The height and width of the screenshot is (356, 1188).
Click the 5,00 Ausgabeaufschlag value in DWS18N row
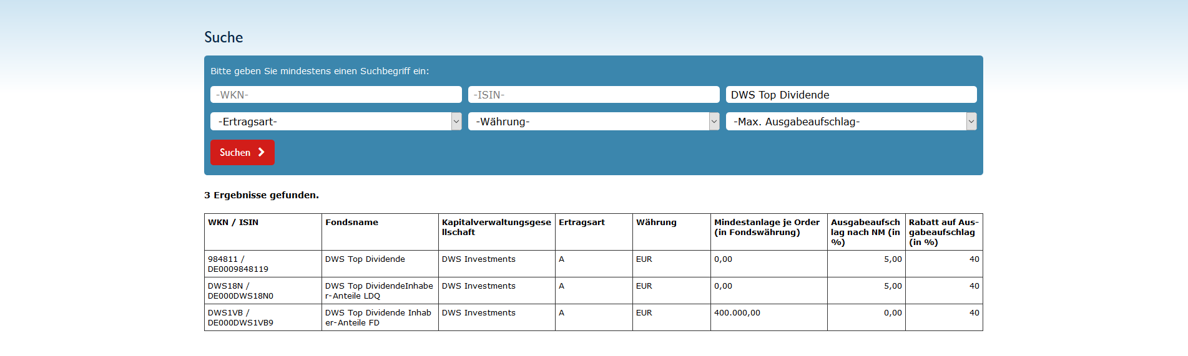pos(893,286)
